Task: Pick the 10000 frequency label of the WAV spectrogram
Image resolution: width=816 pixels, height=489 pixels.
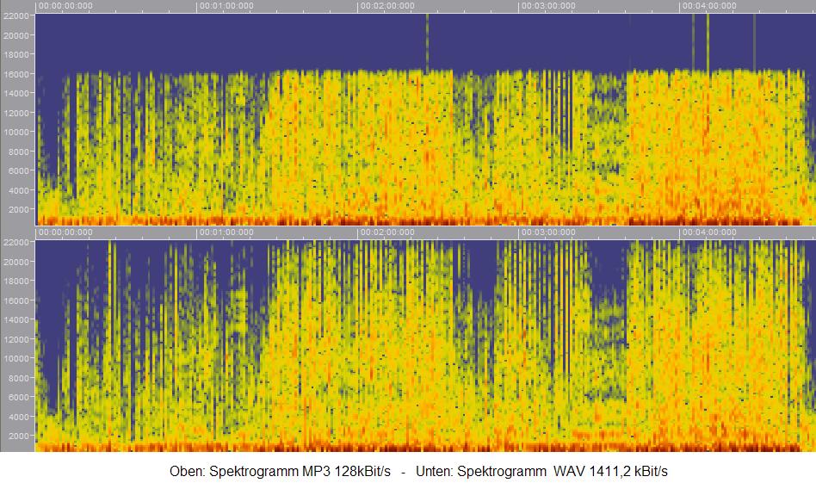Action: 16,358
